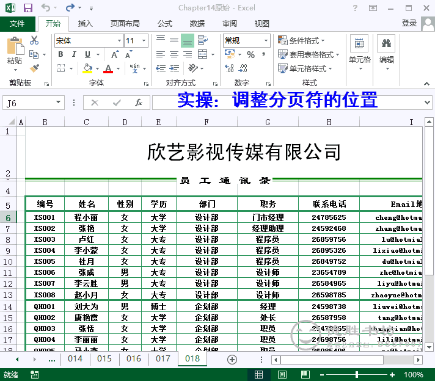Select sheet tab 014

[x=75, y=359]
